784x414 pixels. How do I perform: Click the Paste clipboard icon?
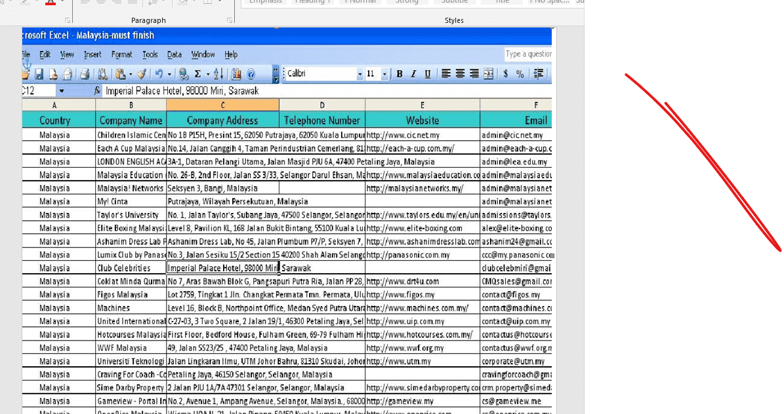click(121, 74)
